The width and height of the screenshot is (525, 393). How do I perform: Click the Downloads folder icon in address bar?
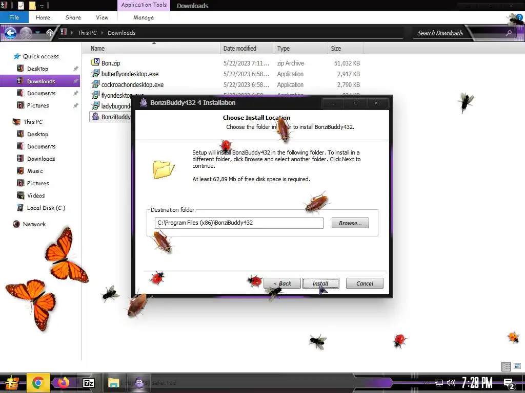63,32
